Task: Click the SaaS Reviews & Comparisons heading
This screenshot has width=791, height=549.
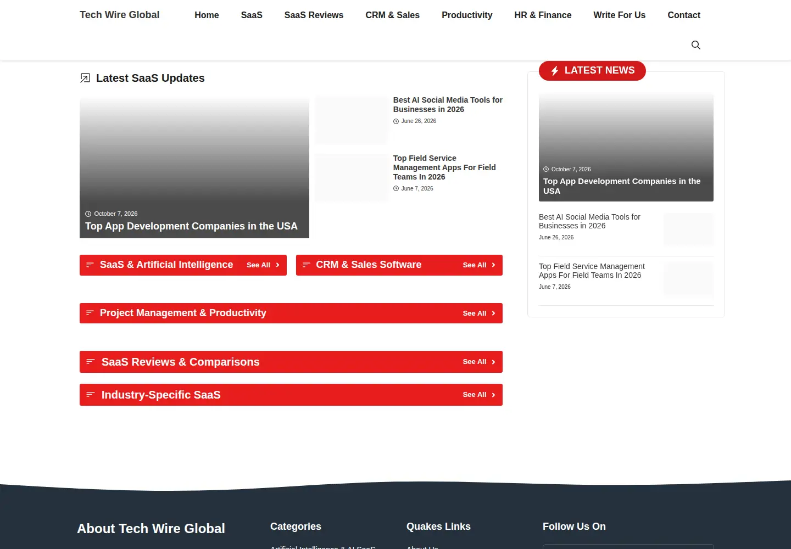Action: pos(180,362)
